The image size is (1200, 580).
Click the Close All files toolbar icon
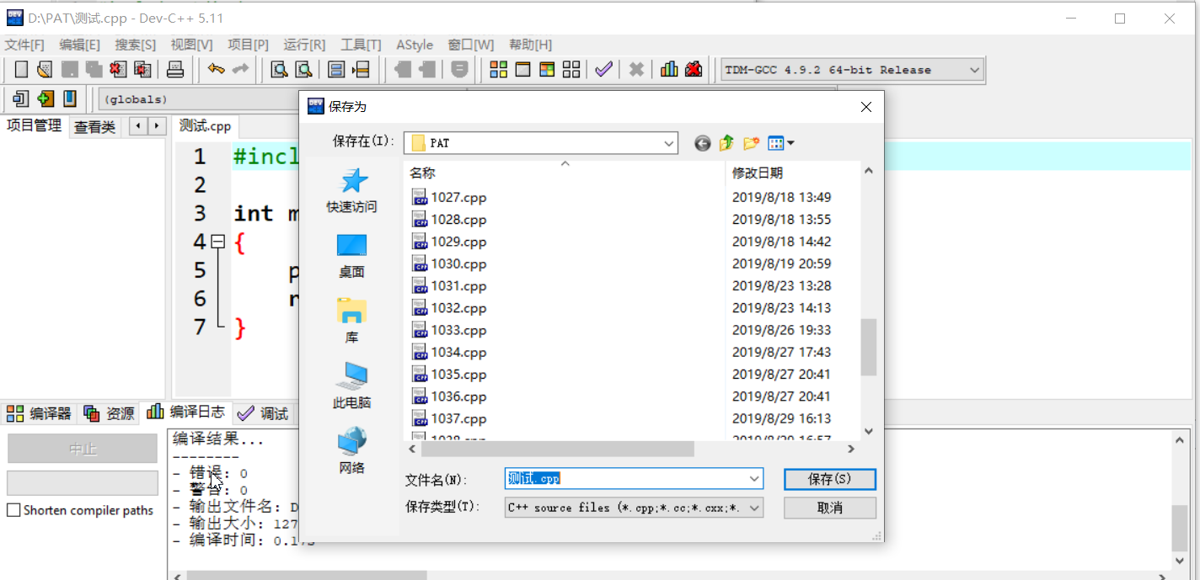point(142,69)
